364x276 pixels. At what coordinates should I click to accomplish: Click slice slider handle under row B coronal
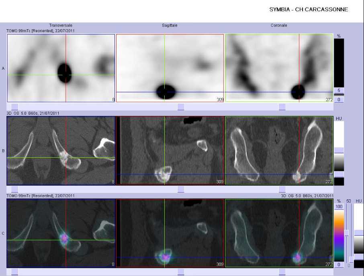click(282, 189)
